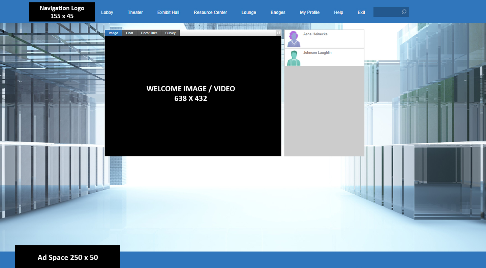
Task: Click the search magnifier icon
Action: click(x=404, y=12)
